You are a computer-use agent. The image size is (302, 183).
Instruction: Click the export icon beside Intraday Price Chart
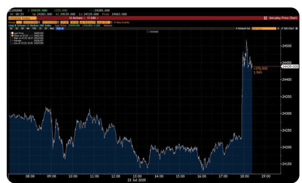[265, 18]
